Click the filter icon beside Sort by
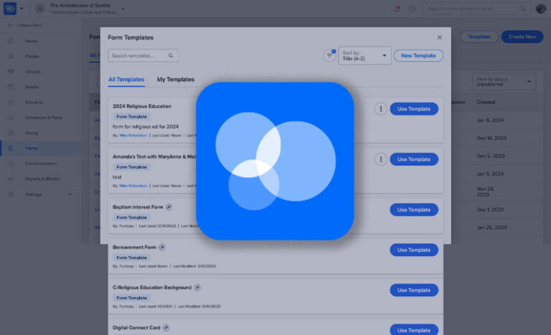 click(329, 55)
